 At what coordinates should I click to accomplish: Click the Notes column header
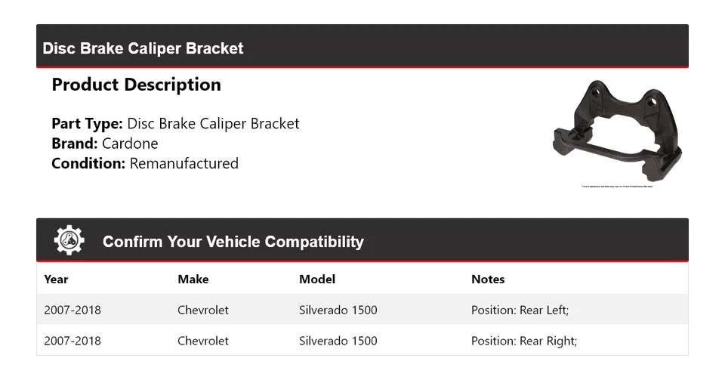click(x=487, y=279)
